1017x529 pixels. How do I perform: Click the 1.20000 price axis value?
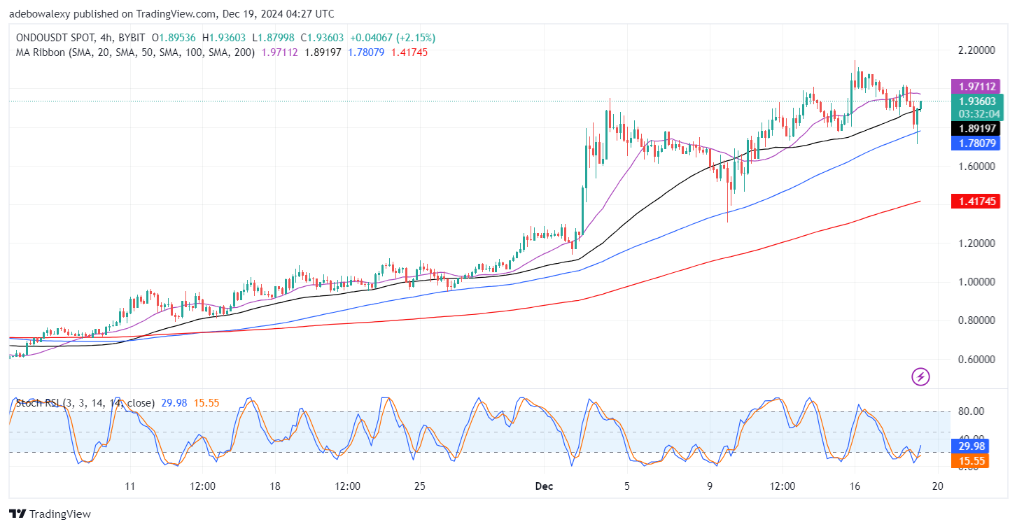(977, 244)
